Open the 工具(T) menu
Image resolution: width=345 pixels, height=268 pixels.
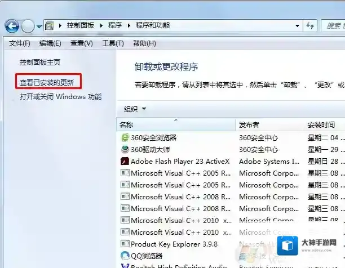tap(113, 43)
